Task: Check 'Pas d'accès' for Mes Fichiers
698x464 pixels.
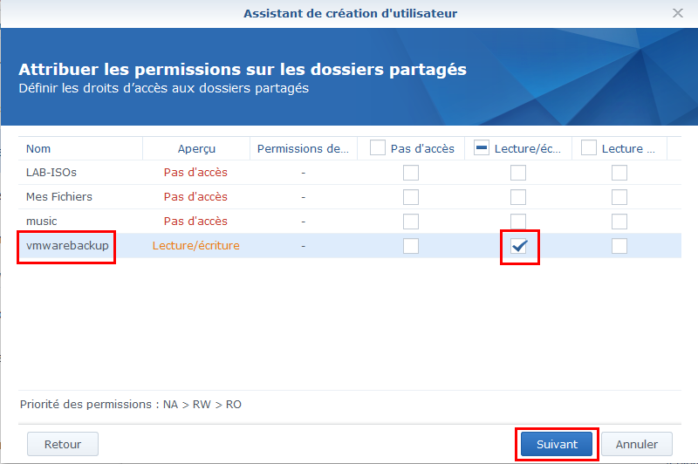Action: coord(410,197)
